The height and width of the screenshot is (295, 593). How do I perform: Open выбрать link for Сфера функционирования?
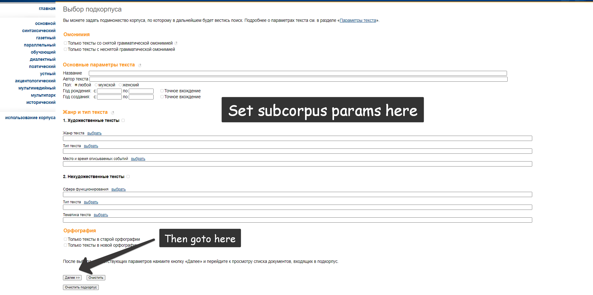point(118,189)
